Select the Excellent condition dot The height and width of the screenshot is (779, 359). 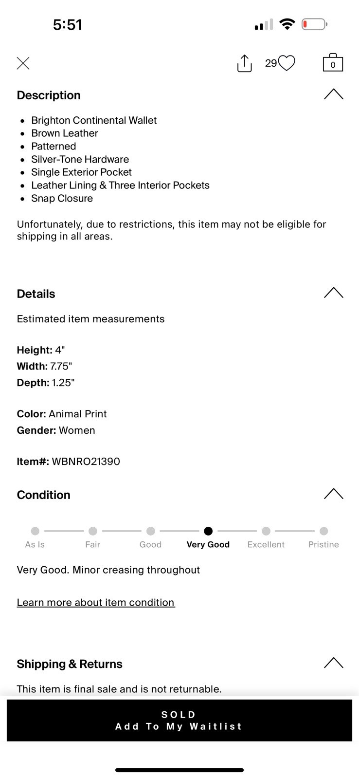(x=266, y=531)
